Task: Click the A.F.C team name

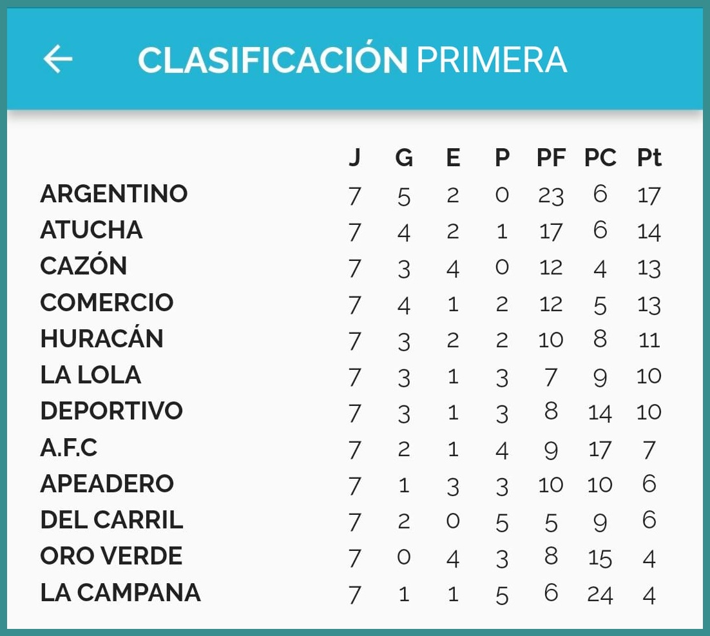Action: pyautogui.click(x=69, y=447)
